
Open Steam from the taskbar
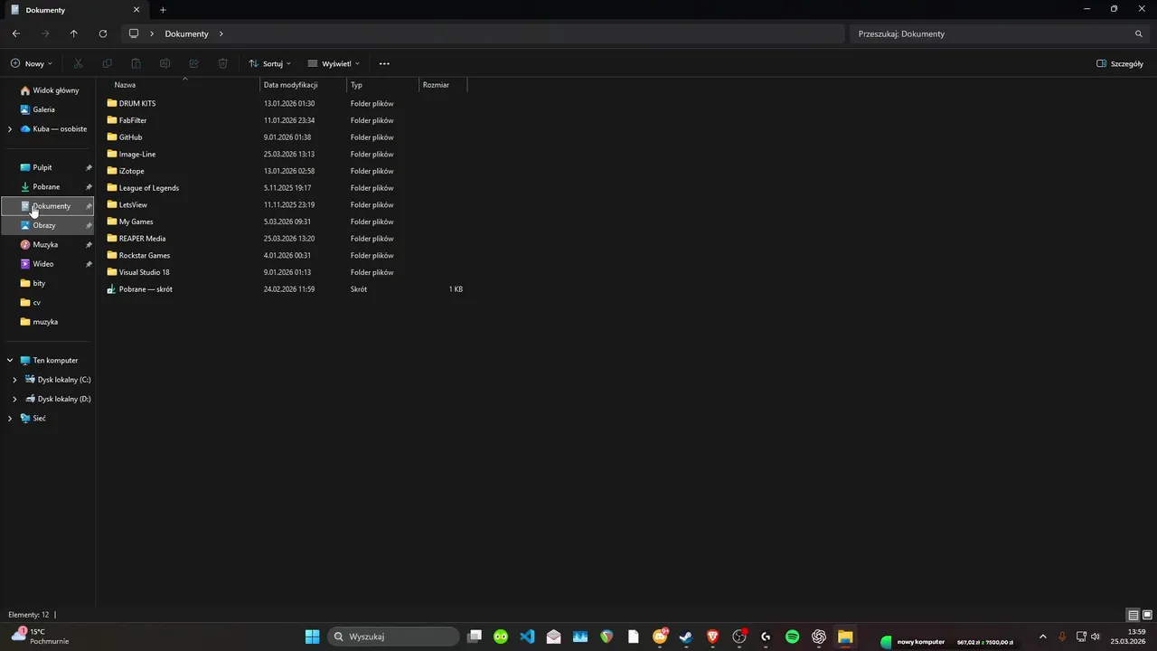pyautogui.click(x=686, y=637)
